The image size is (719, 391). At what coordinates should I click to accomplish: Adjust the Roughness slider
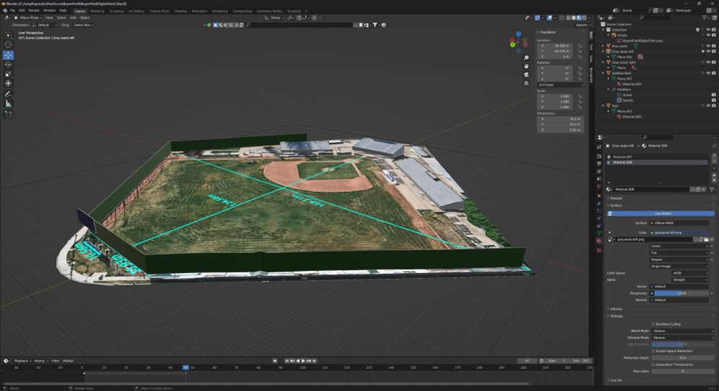point(681,293)
